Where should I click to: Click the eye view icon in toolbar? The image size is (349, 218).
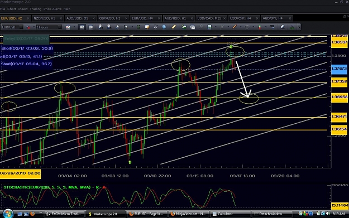coord(155,27)
